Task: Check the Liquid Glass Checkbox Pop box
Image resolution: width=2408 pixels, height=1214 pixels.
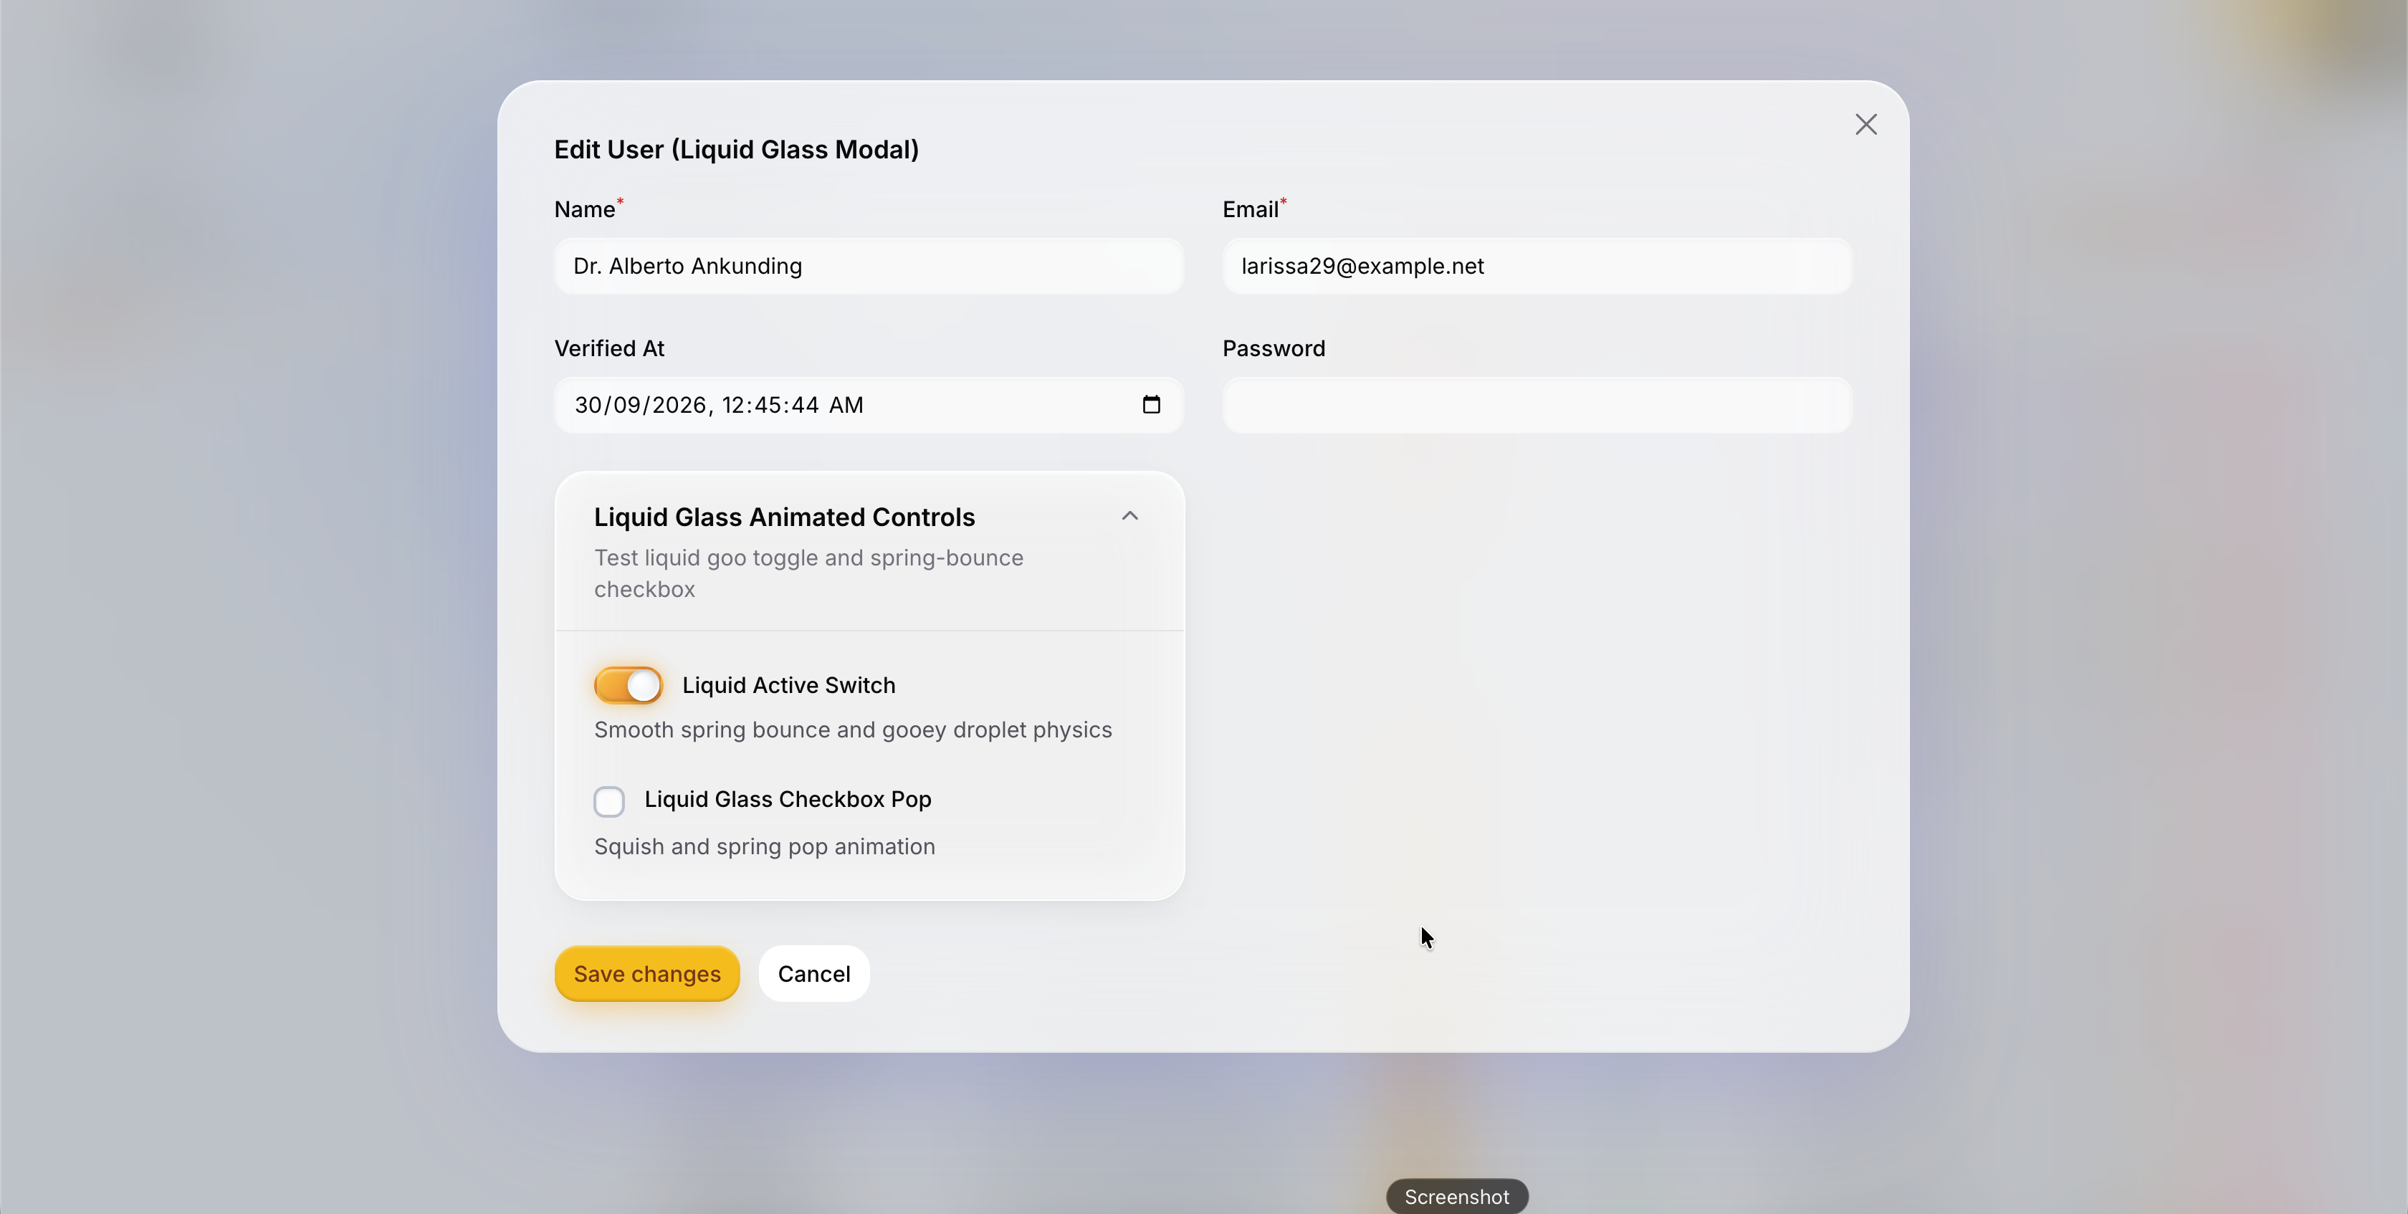Action: [x=609, y=801]
